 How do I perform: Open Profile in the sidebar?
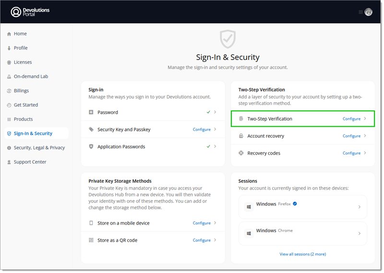pyautogui.click(x=21, y=48)
